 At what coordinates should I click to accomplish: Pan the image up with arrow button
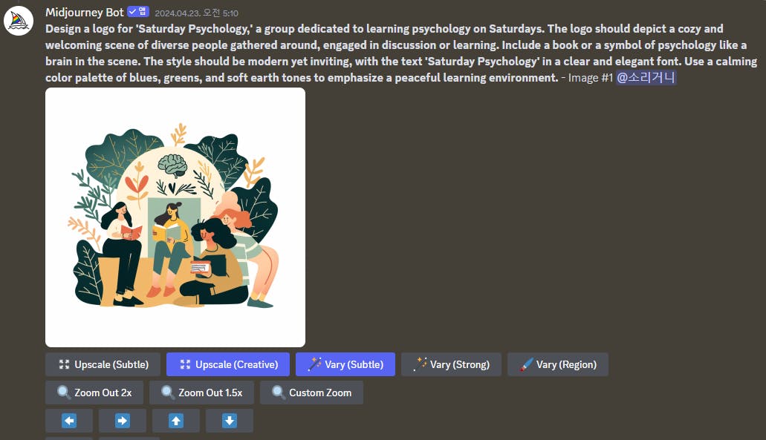point(176,421)
